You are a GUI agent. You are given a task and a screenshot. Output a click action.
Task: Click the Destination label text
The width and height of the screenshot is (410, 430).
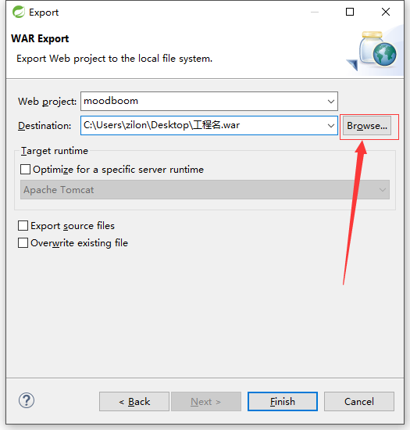coord(45,126)
